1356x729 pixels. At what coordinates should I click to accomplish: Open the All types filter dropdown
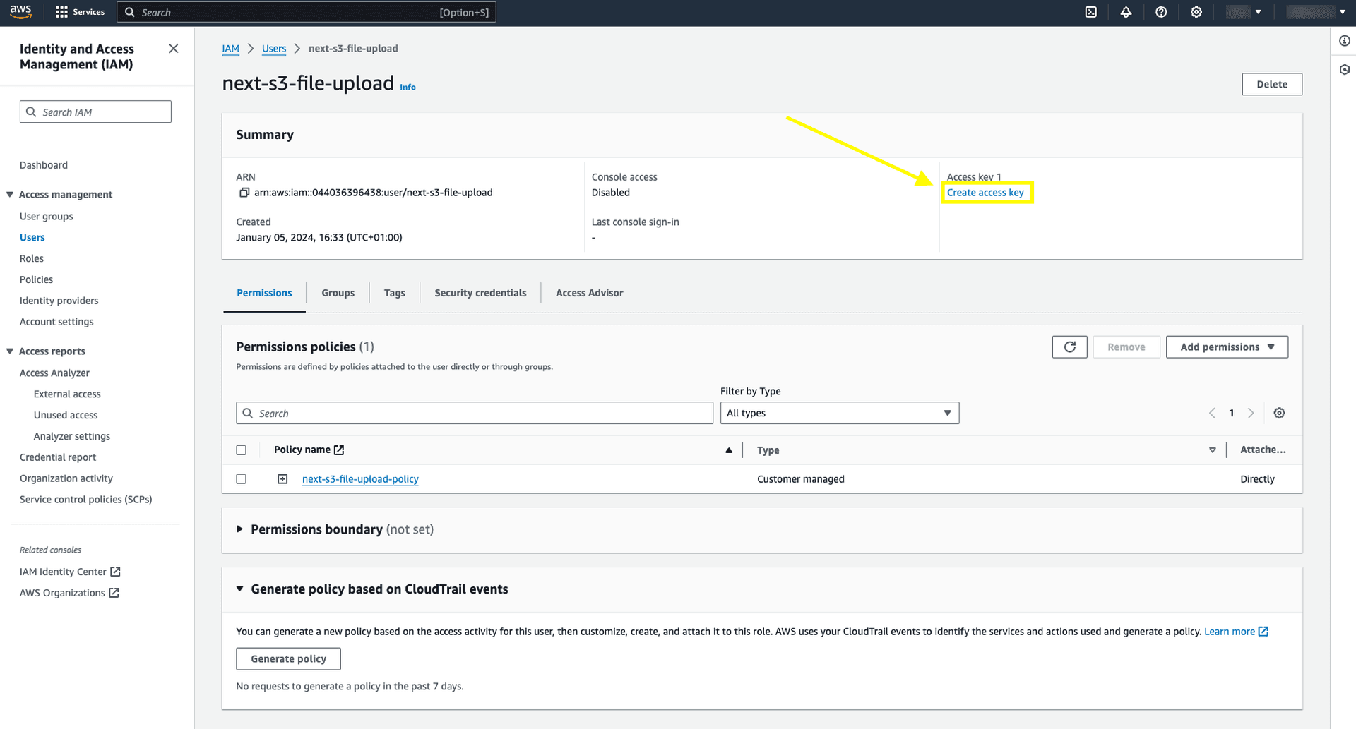pyautogui.click(x=839, y=413)
